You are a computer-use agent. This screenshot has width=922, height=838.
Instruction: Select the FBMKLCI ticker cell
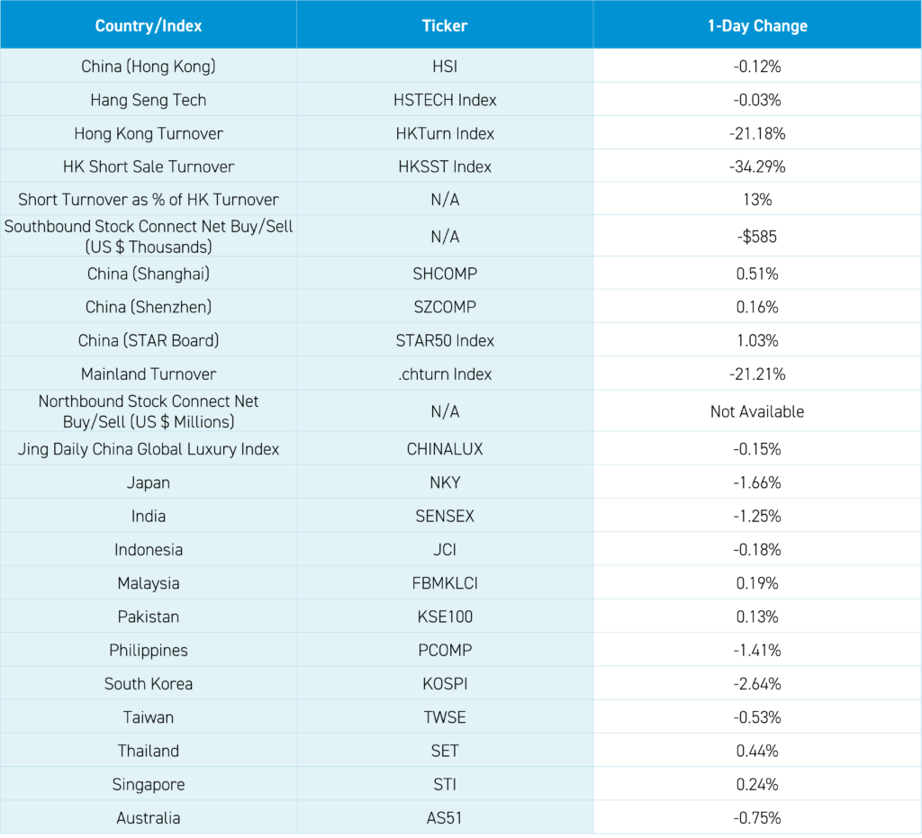(x=445, y=583)
